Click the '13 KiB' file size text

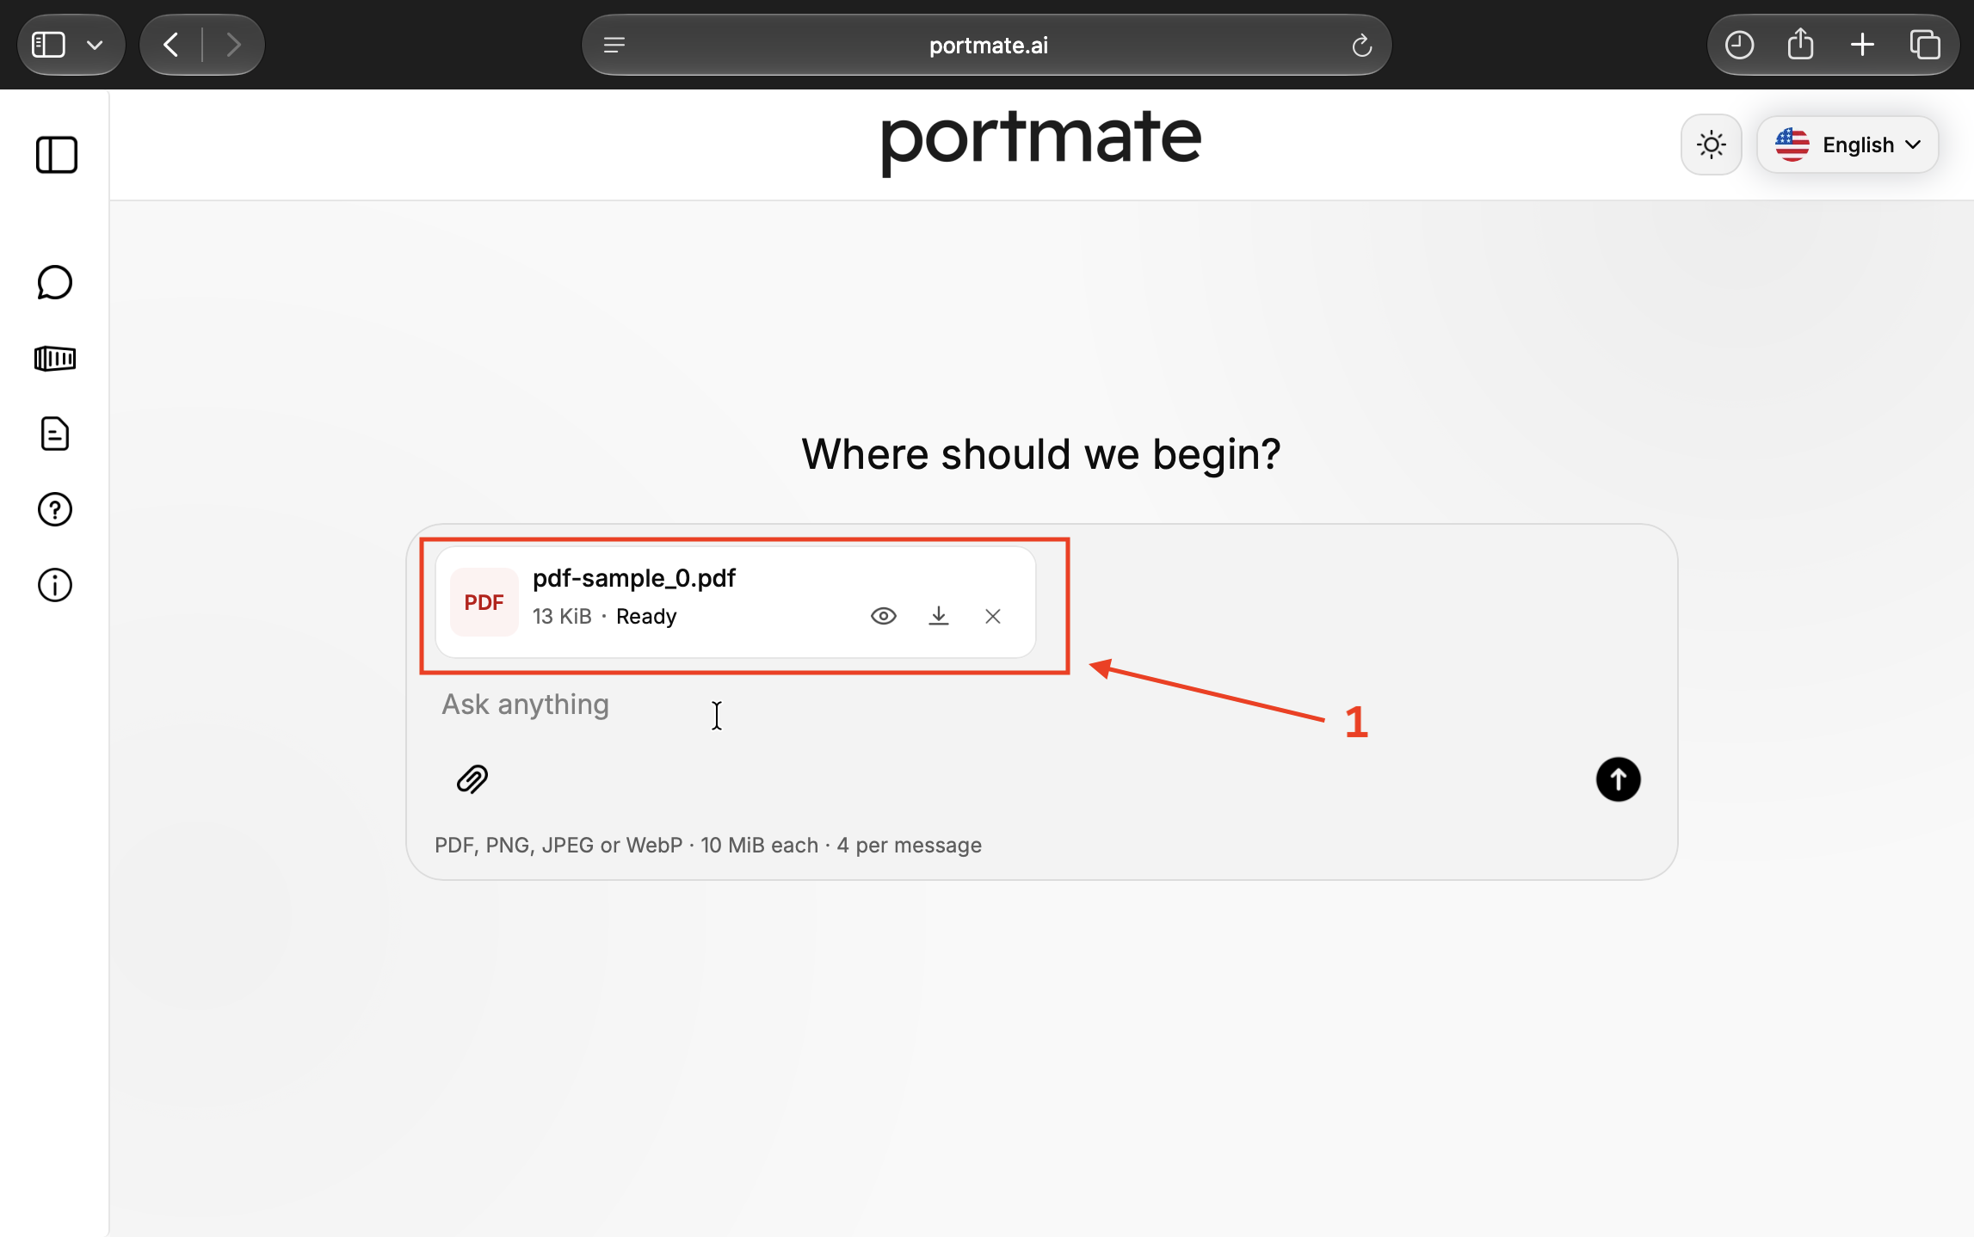tap(562, 617)
